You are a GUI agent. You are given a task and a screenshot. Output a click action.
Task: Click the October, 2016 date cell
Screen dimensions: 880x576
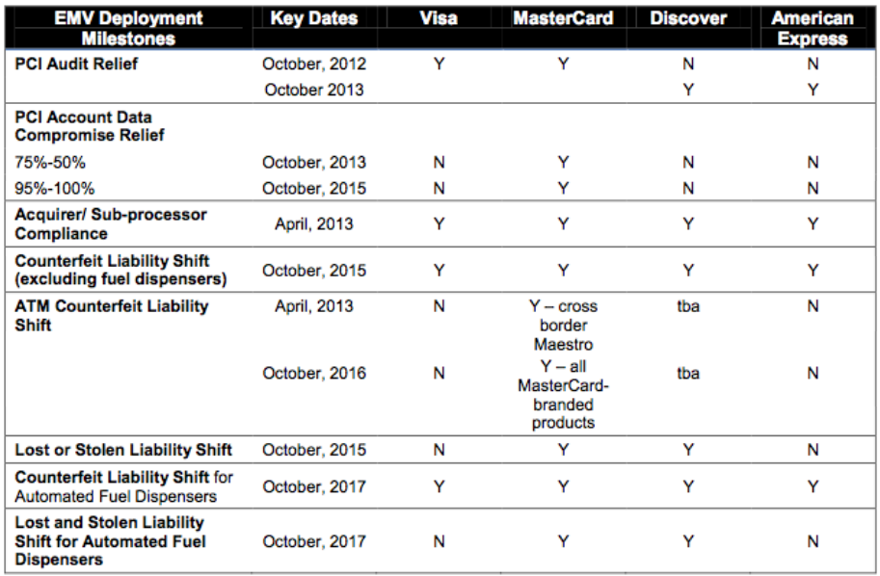pos(313,373)
